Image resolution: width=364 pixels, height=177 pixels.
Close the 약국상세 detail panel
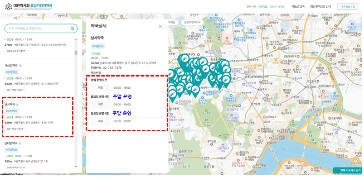[x=160, y=26]
